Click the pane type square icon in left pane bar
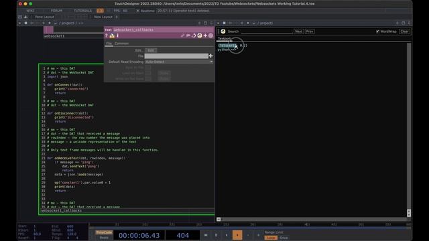 [25, 23]
